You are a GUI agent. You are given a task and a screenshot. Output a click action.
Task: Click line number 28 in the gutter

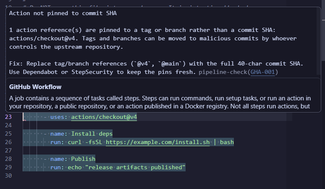(x=8, y=159)
